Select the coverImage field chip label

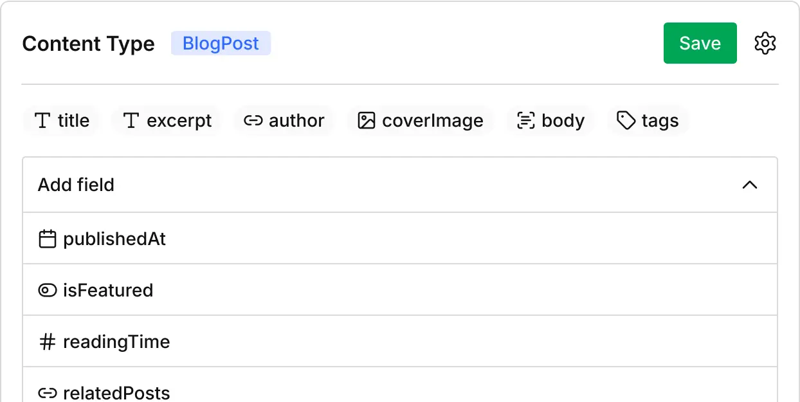[432, 121]
